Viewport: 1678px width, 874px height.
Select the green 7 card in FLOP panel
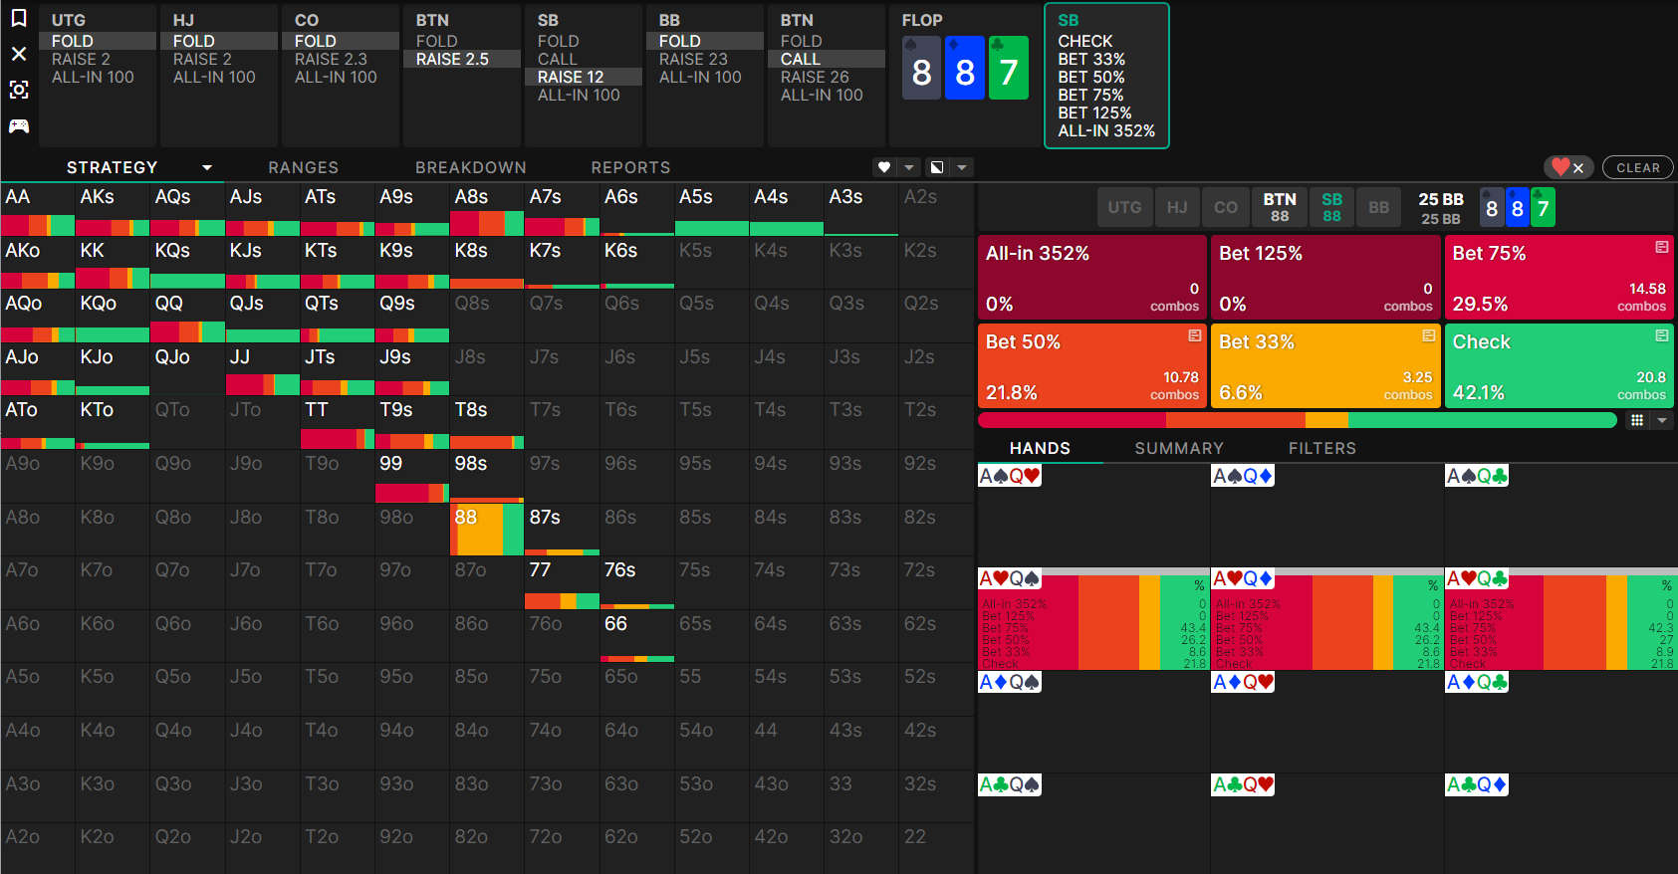click(1009, 68)
